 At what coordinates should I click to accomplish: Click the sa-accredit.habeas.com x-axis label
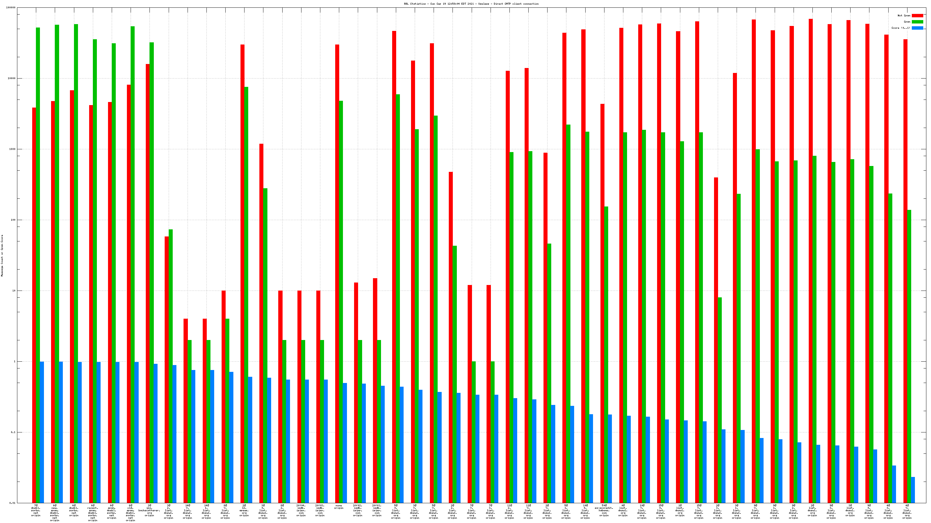604,510
